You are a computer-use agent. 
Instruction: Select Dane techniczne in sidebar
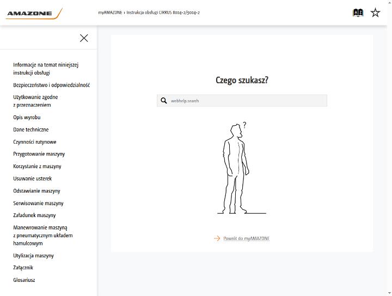point(30,129)
